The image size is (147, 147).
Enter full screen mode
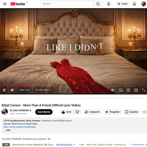143,90
